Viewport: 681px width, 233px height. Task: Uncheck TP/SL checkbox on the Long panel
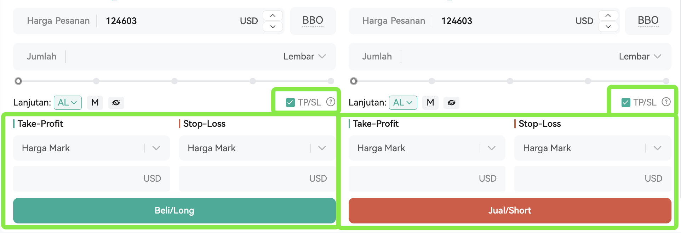coord(290,103)
